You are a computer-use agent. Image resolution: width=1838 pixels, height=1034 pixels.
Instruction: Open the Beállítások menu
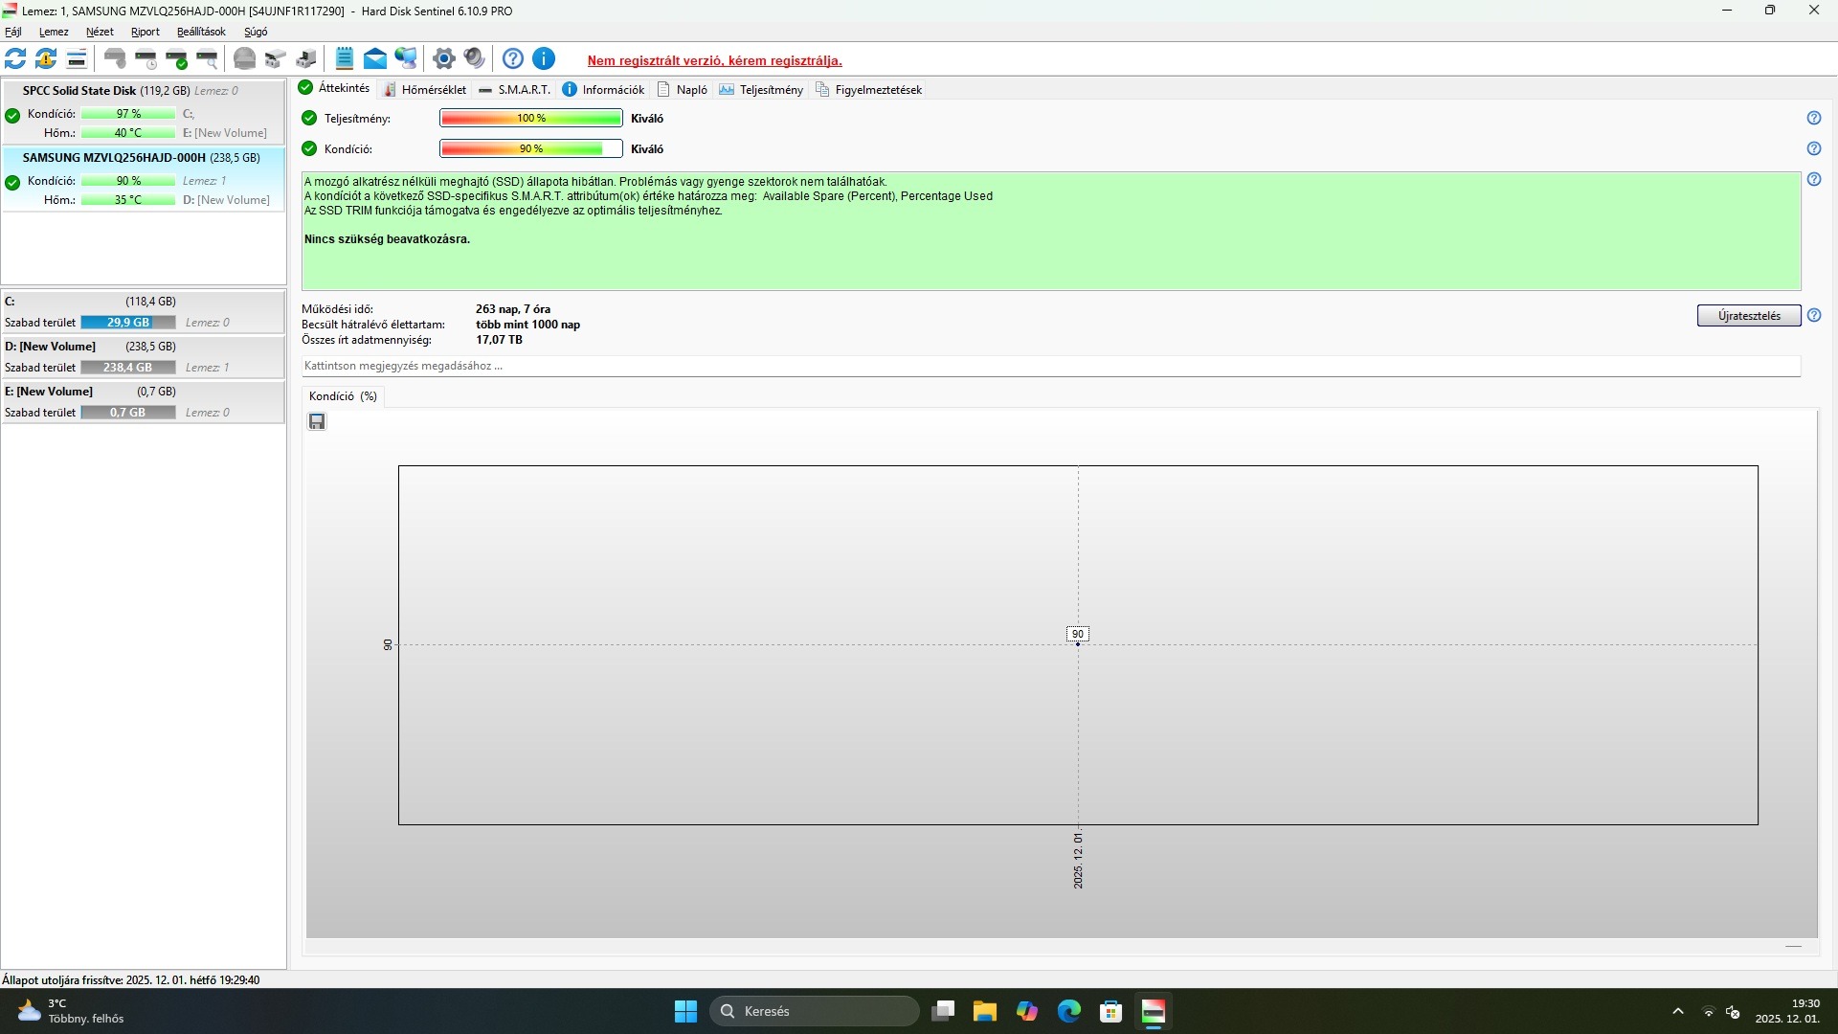(201, 32)
